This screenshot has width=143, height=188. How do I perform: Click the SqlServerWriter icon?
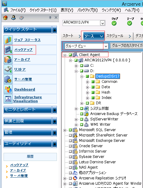pyautogui.click(x=86, y=119)
